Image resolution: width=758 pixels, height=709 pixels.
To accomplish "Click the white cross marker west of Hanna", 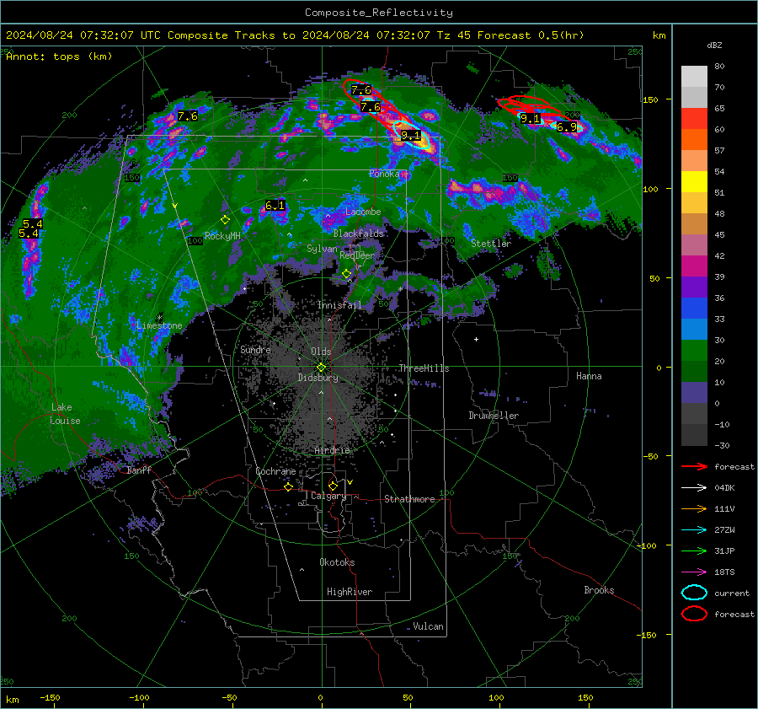I will point(476,339).
